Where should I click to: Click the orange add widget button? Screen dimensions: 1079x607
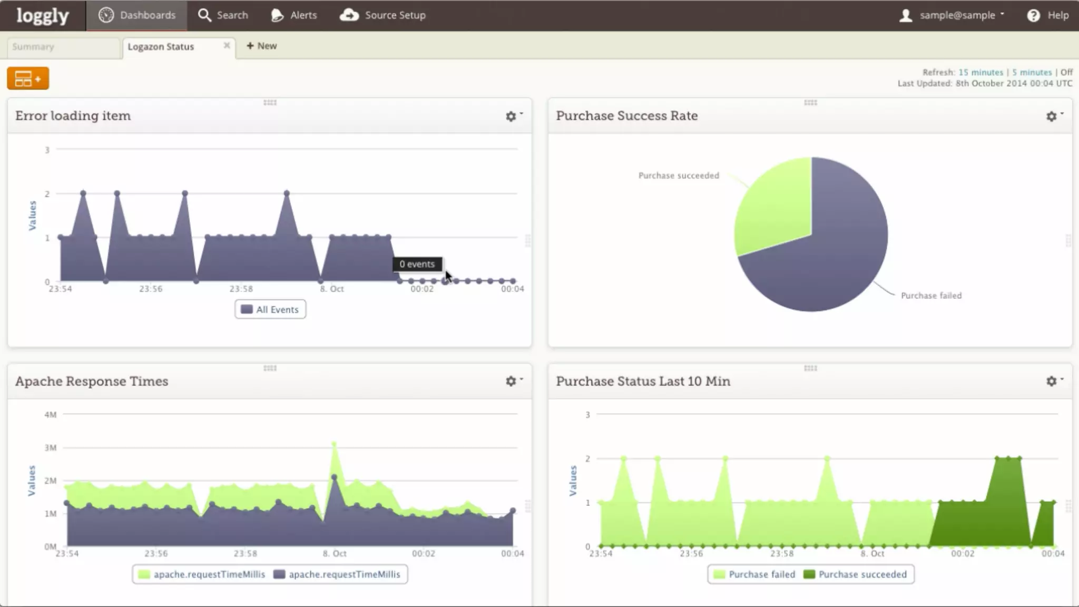pyautogui.click(x=27, y=79)
